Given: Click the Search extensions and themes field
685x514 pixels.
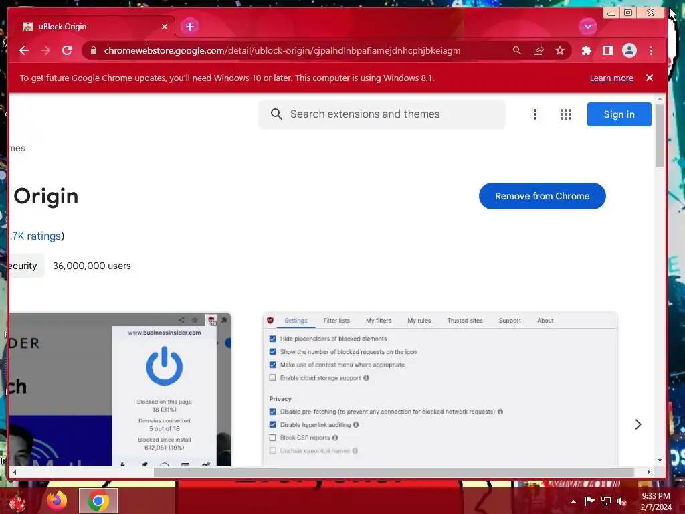Looking at the screenshot, I should pyautogui.click(x=382, y=114).
